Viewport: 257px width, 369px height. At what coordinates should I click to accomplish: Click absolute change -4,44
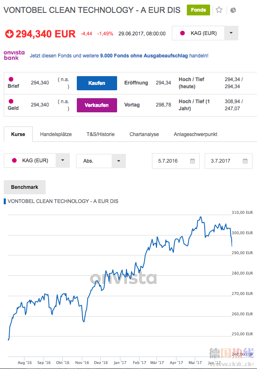click(x=86, y=34)
